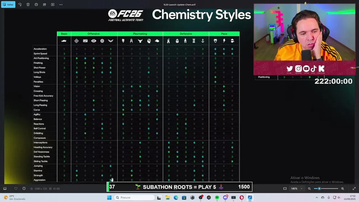Start slideshow with the play icon
This screenshot has width=359, height=202.
(53, 4)
